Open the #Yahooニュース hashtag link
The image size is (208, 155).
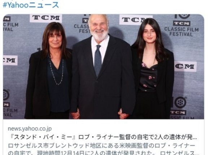pyautogui.click(x=31, y=5)
